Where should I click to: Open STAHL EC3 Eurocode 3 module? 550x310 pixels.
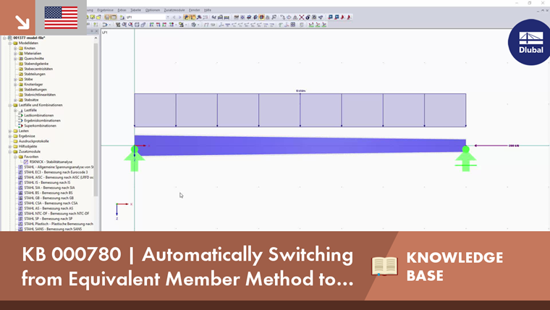[56, 172]
